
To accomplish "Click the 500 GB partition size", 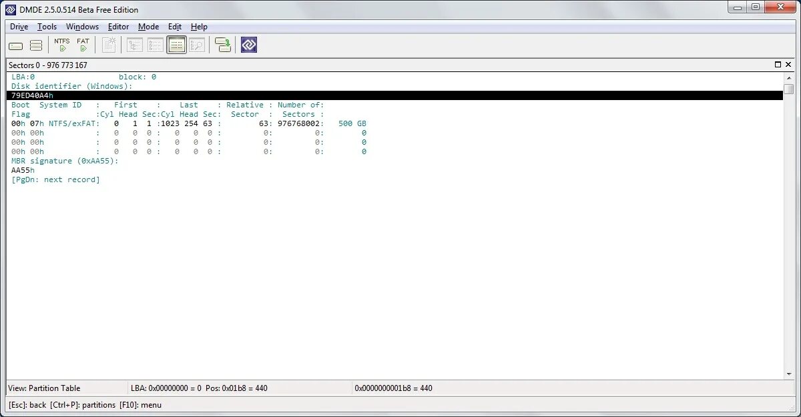I will tap(352, 123).
